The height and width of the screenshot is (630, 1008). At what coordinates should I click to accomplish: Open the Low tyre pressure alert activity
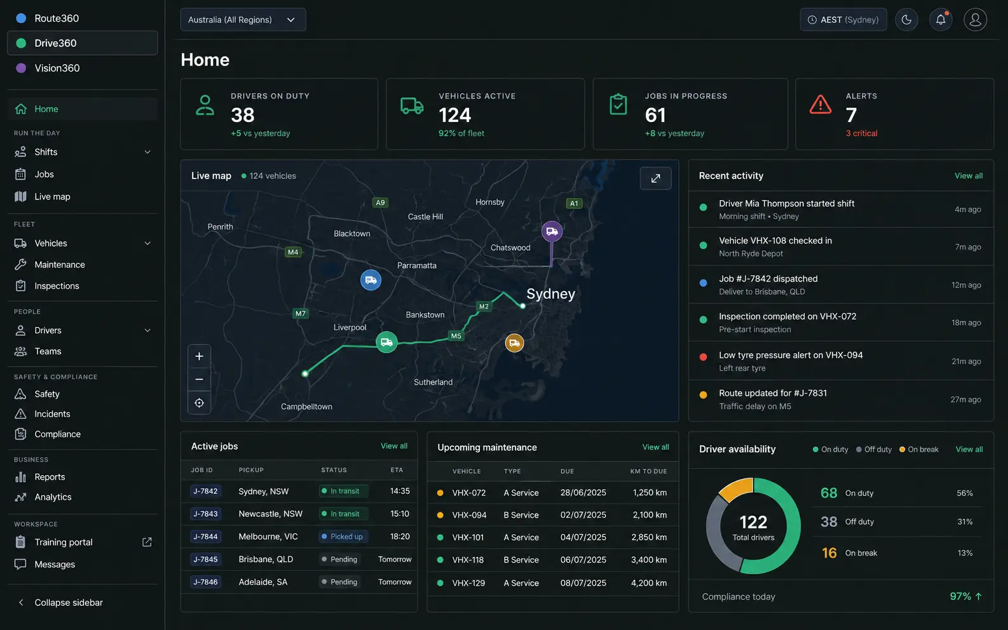point(841,361)
